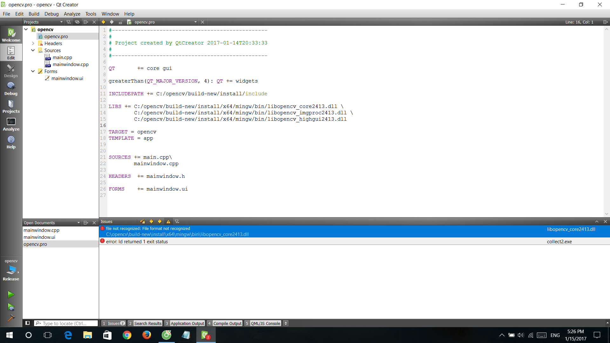The height and width of the screenshot is (343, 610).
Task: Open the Tools menu
Action: tap(91, 14)
